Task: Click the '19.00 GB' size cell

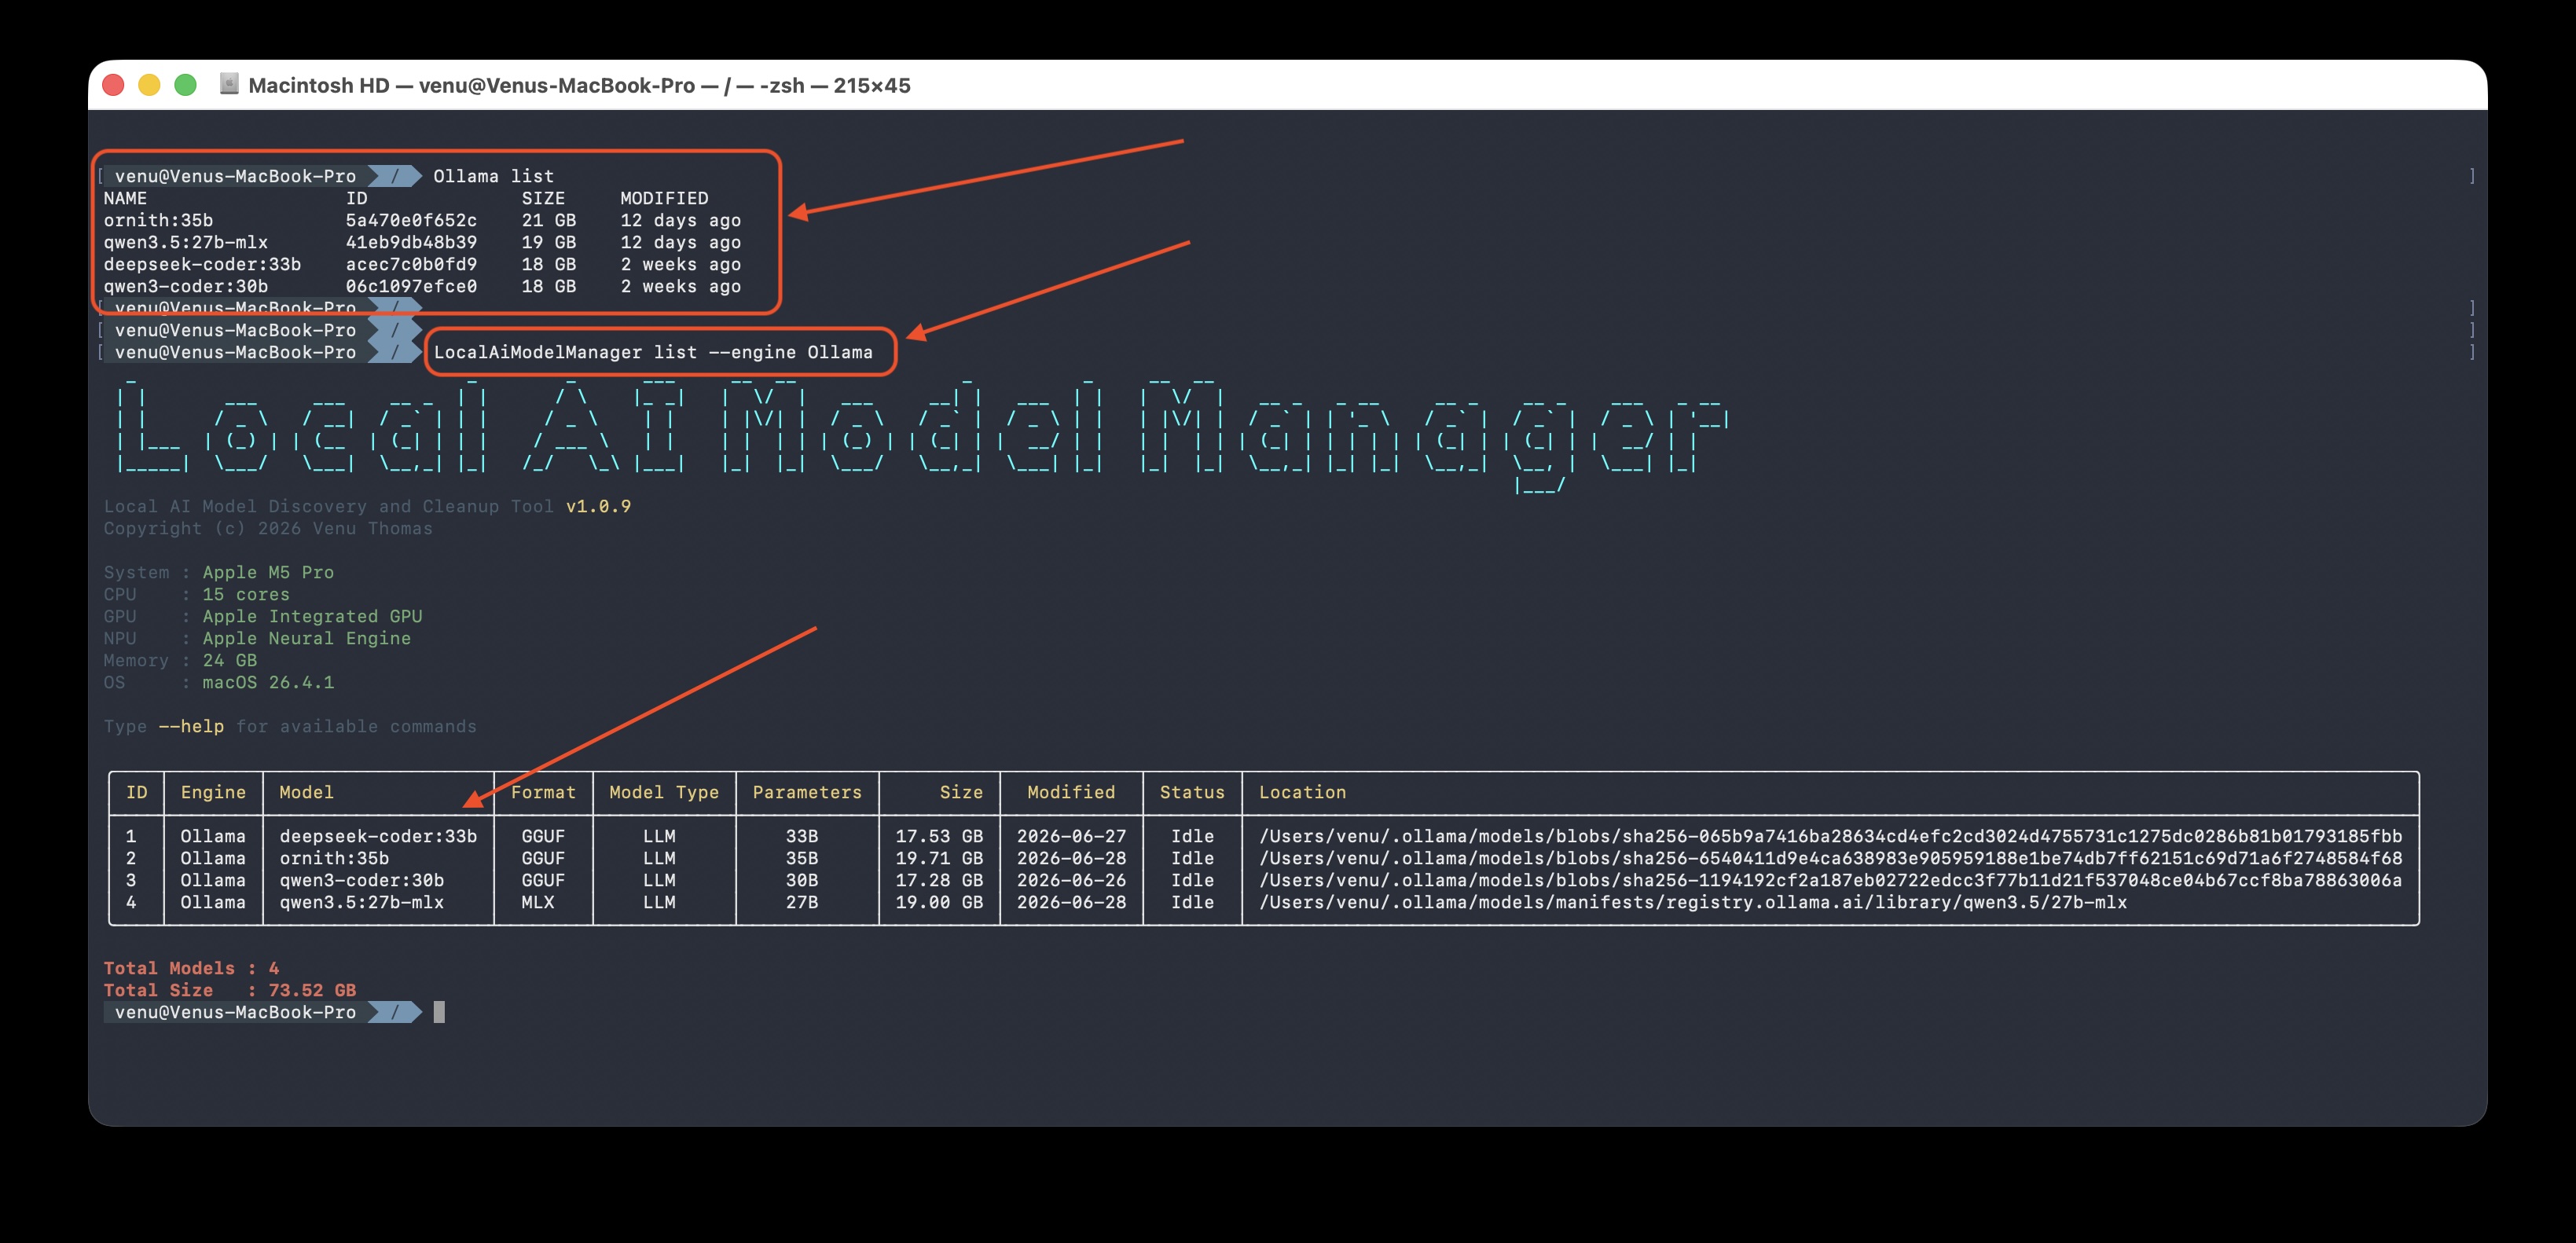Action: pyautogui.click(x=939, y=902)
